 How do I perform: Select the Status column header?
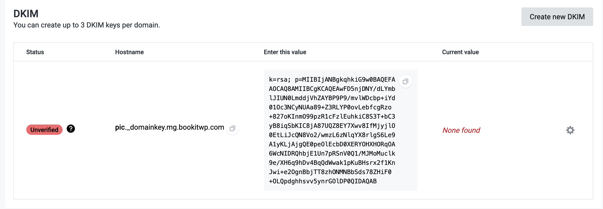click(35, 52)
